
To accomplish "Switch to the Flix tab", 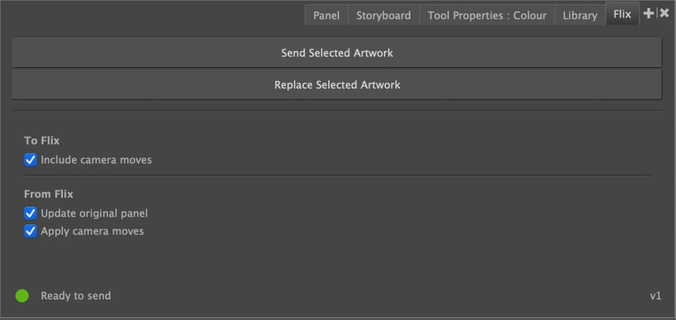I will point(622,14).
